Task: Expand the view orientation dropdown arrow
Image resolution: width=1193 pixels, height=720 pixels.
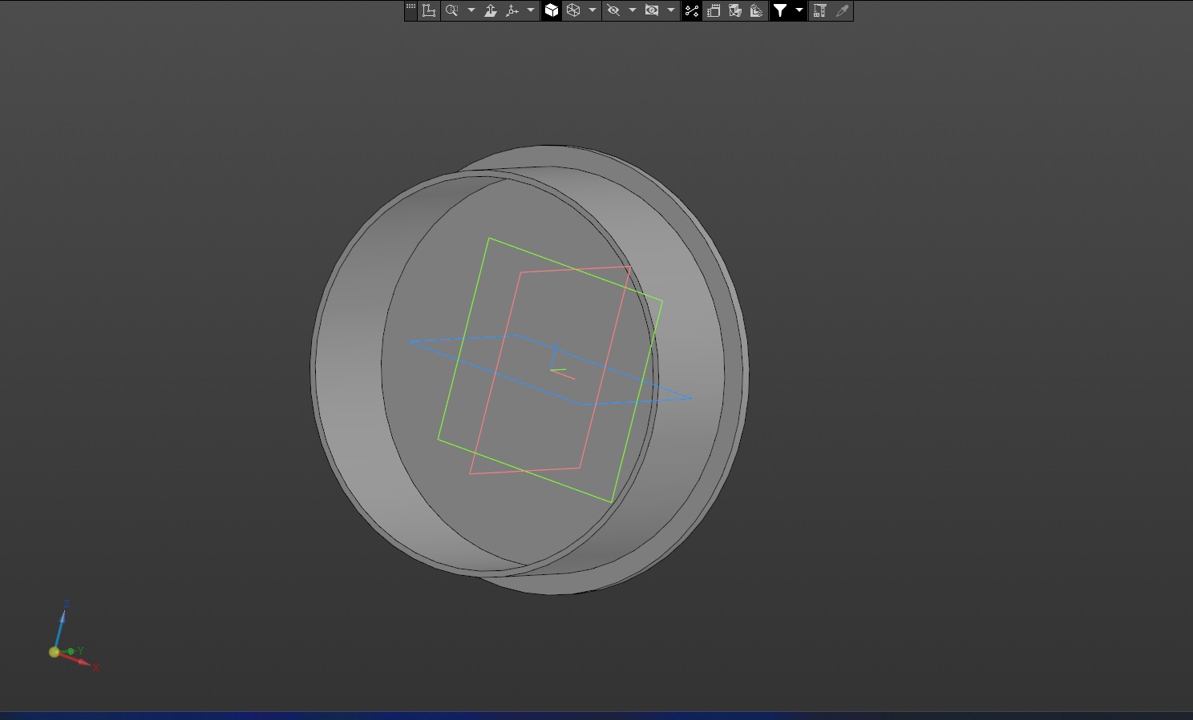Action: click(x=531, y=10)
